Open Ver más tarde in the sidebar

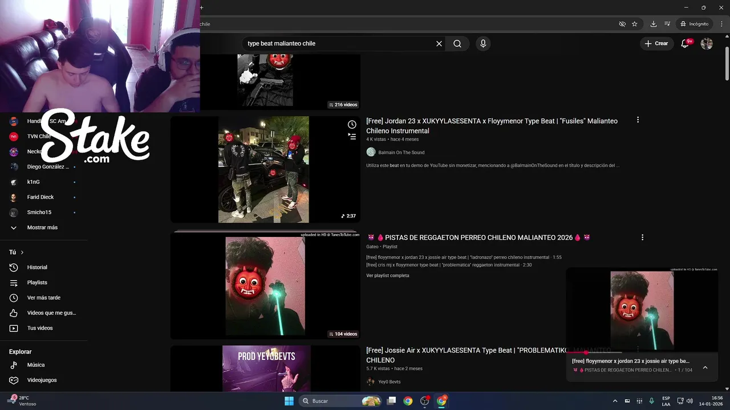pos(44,298)
